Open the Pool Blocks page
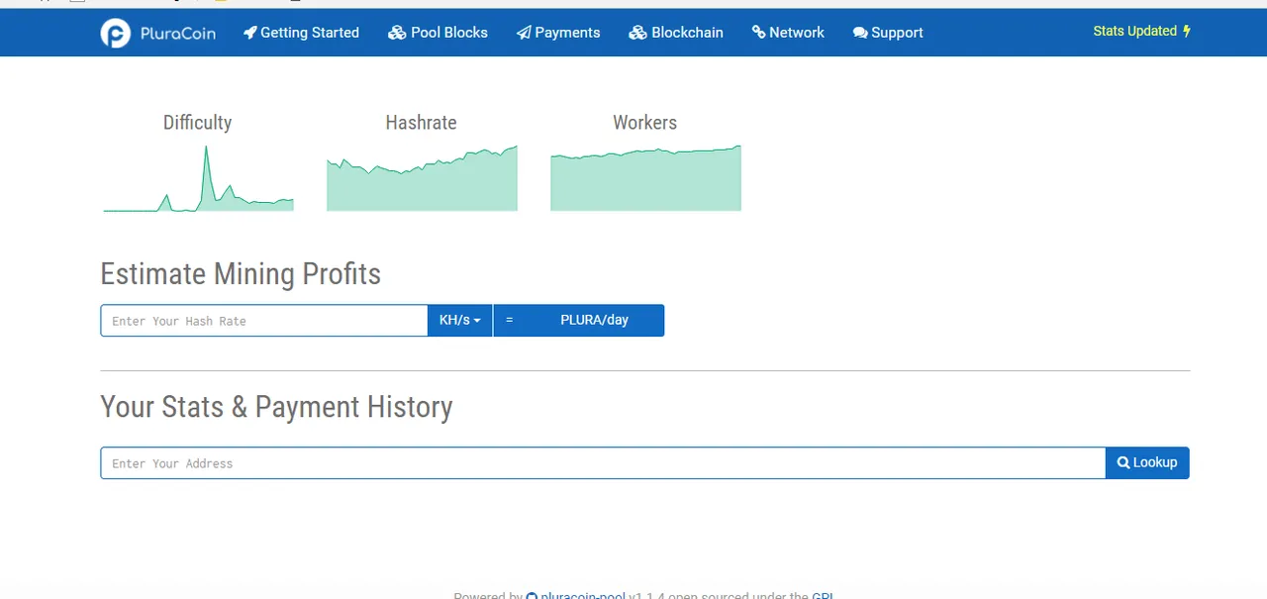The height and width of the screenshot is (599, 1267). click(438, 33)
